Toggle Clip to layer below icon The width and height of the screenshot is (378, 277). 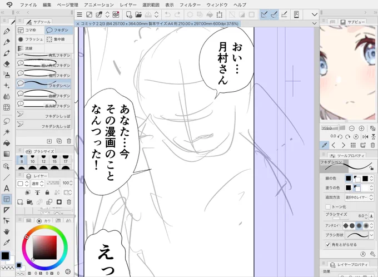pos(28,192)
